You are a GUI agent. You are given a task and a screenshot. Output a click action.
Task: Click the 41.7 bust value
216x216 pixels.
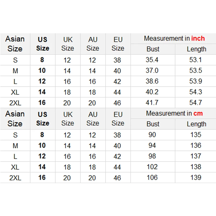point(152,103)
